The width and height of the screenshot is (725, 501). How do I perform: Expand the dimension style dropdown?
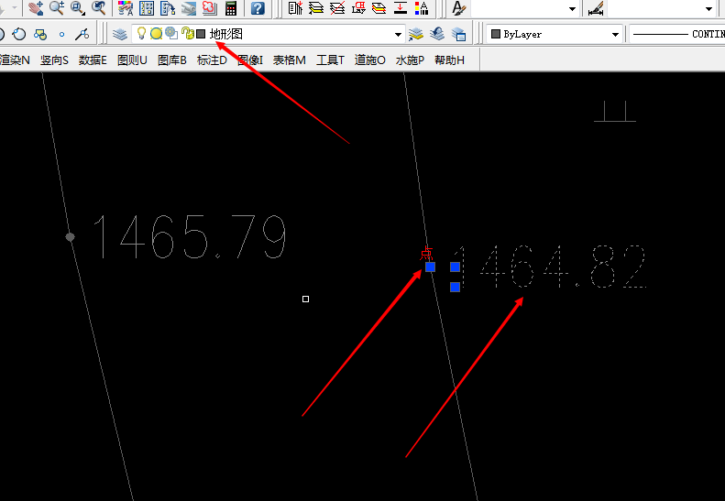pos(709,9)
